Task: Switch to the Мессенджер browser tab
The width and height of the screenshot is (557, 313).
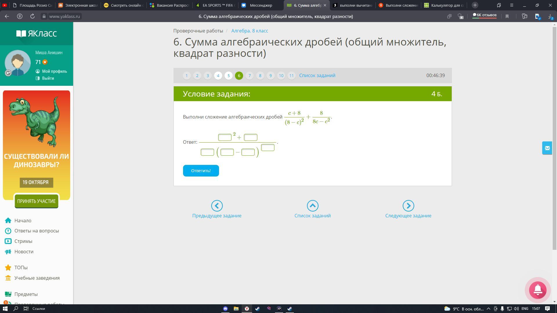Action: pos(260,5)
